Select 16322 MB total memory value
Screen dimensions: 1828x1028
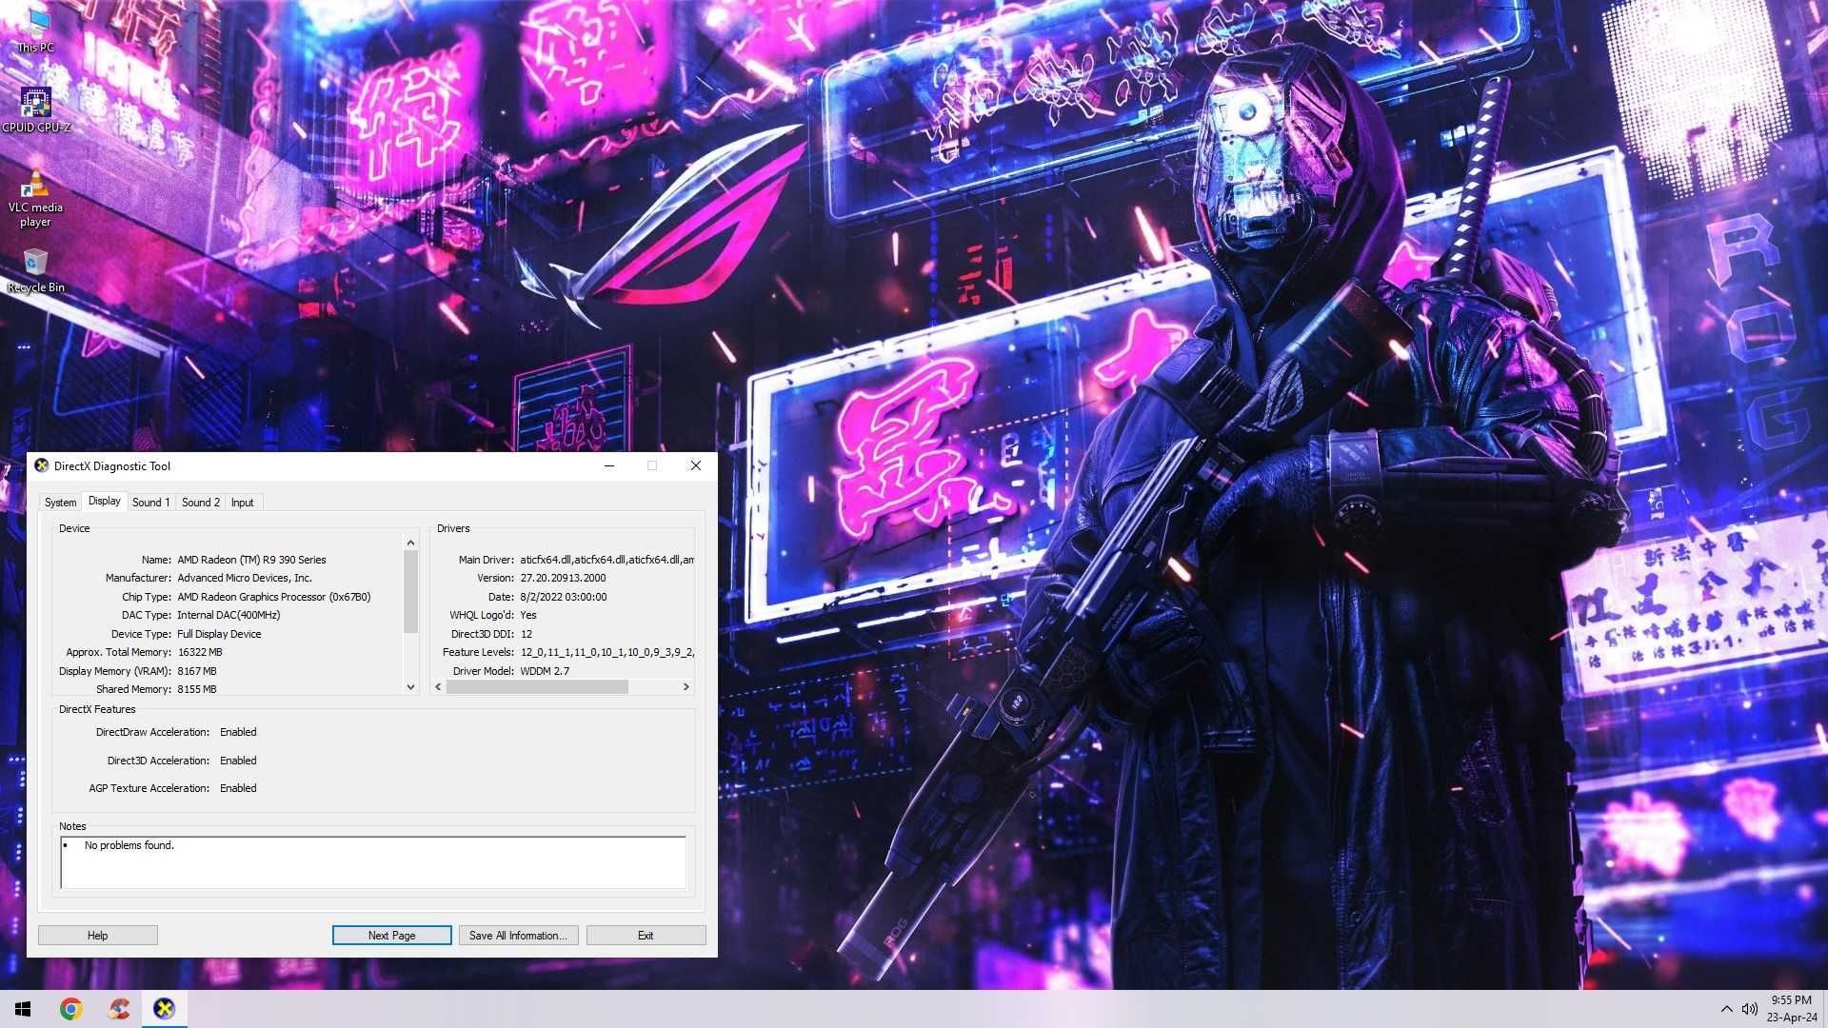[x=200, y=652]
